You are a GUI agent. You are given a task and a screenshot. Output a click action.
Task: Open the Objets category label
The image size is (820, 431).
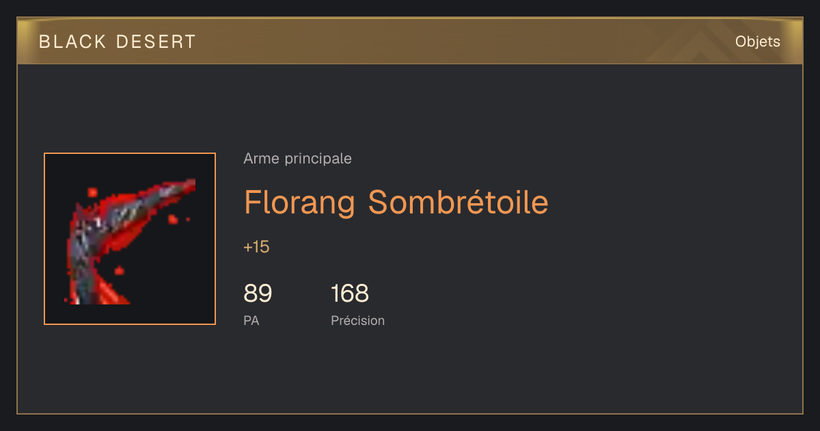[757, 42]
